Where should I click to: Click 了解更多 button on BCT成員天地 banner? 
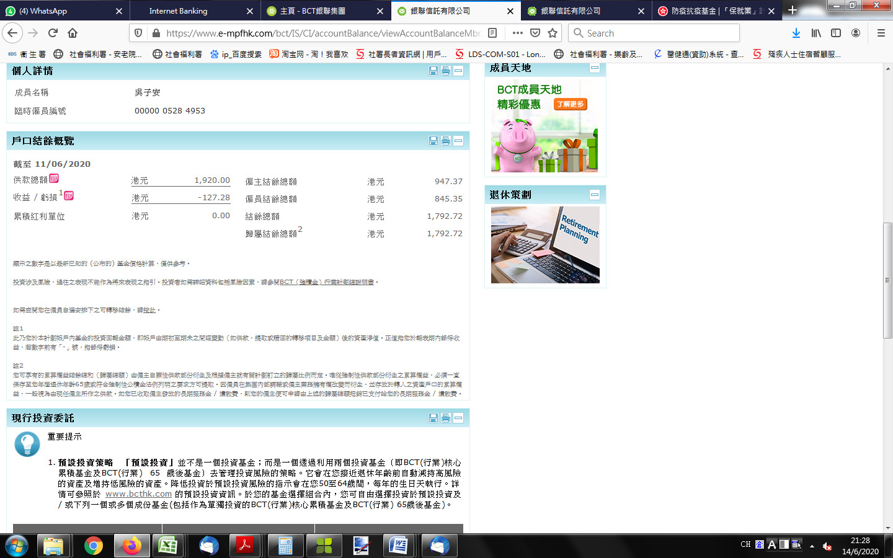[570, 104]
